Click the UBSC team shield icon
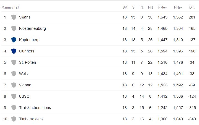Viewport: 199px width, 125px height. (14, 96)
